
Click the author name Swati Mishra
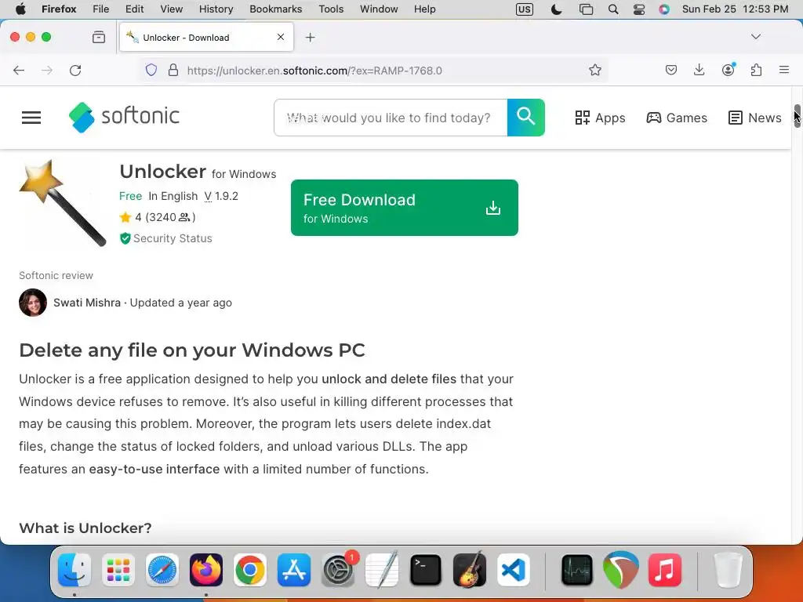pyautogui.click(x=87, y=303)
